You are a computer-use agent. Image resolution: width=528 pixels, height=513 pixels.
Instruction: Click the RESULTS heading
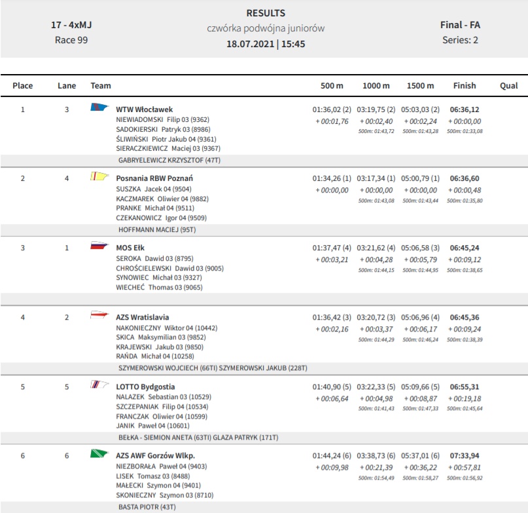tap(266, 13)
